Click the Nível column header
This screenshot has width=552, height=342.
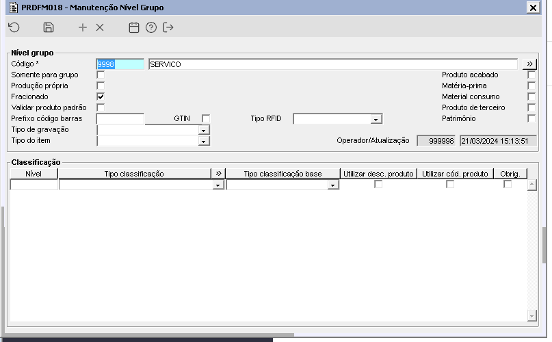[34, 174]
